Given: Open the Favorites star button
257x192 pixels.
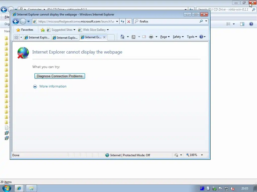Looking at the screenshot, I should (25, 30).
